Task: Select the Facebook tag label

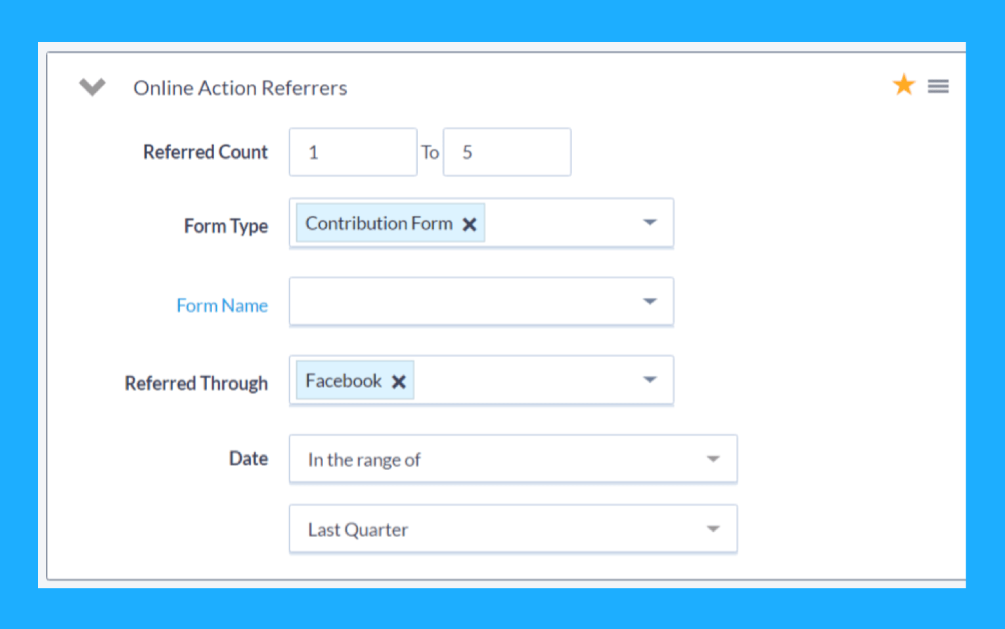Action: [x=343, y=381]
